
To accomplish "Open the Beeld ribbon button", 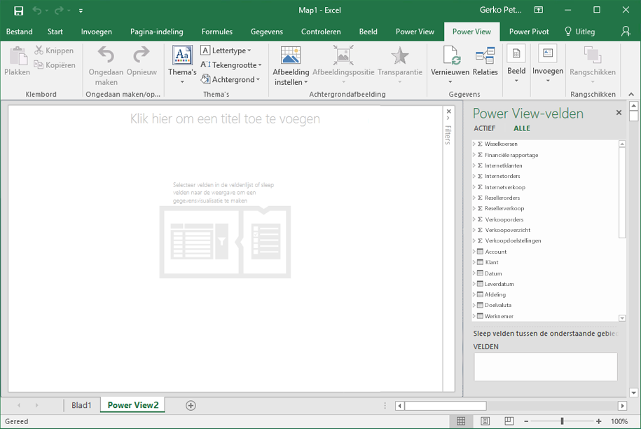I will pos(516,64).
